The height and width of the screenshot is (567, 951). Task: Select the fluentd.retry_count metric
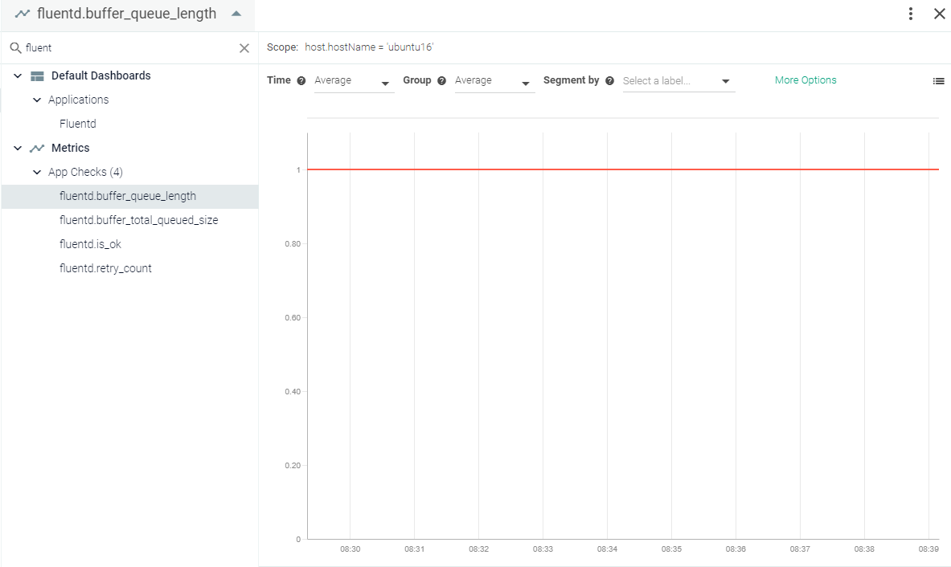click(105, 268)
